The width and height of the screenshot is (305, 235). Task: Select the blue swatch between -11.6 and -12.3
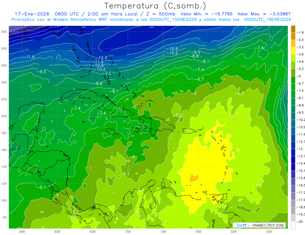click(x=293, y=138)
